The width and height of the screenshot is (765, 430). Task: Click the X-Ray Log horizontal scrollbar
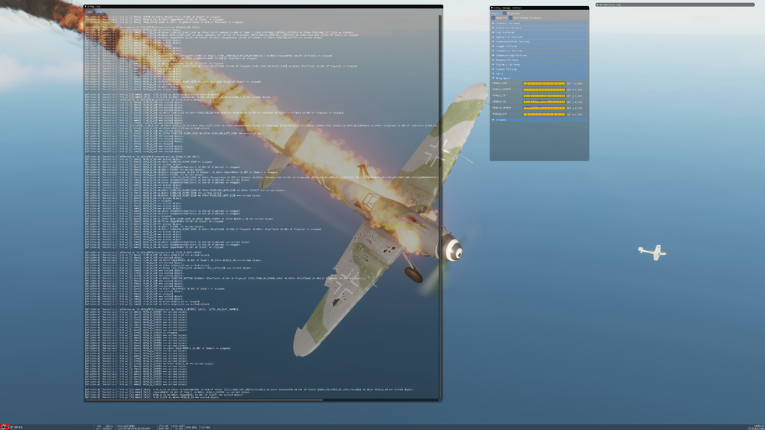[x=204, y=400]
